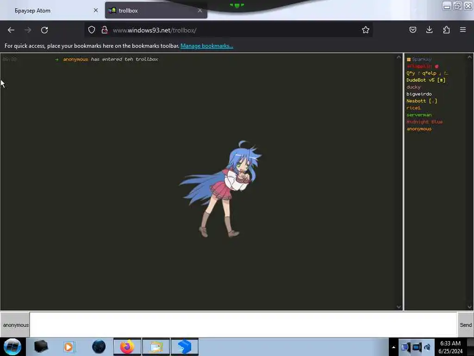
Task: Select user ducky in list
Action: click(x=413, y=87)
